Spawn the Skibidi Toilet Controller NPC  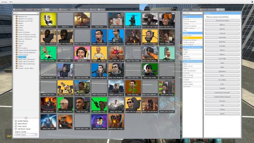tap(48, 54)
